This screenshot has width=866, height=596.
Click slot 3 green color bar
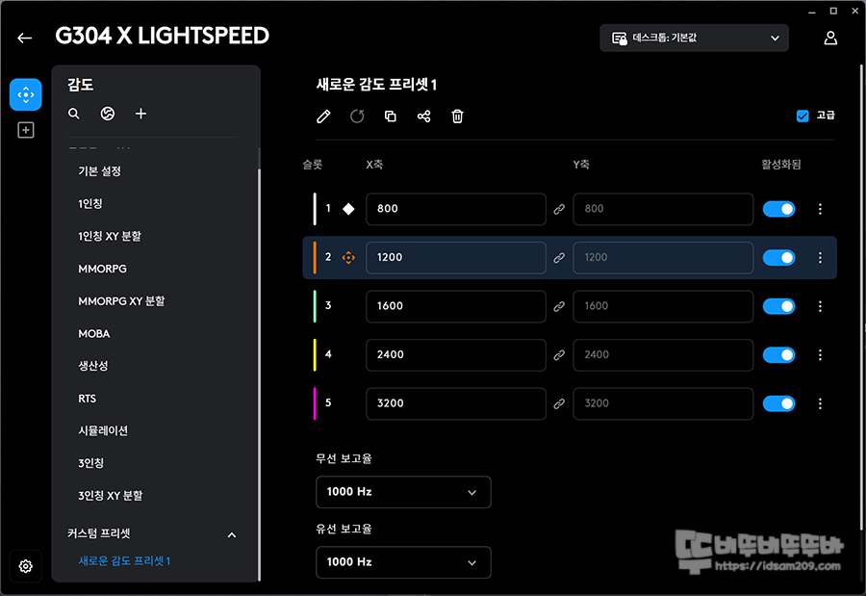315,306
